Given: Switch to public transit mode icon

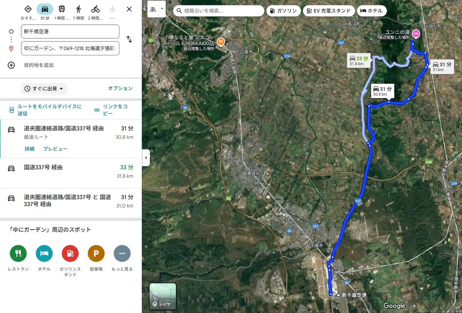Looking at the screenshot, I should click(x=62, y=9).
